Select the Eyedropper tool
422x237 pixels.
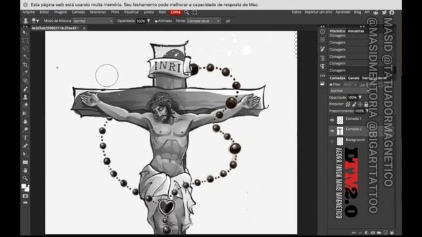[x=25, y=73]
